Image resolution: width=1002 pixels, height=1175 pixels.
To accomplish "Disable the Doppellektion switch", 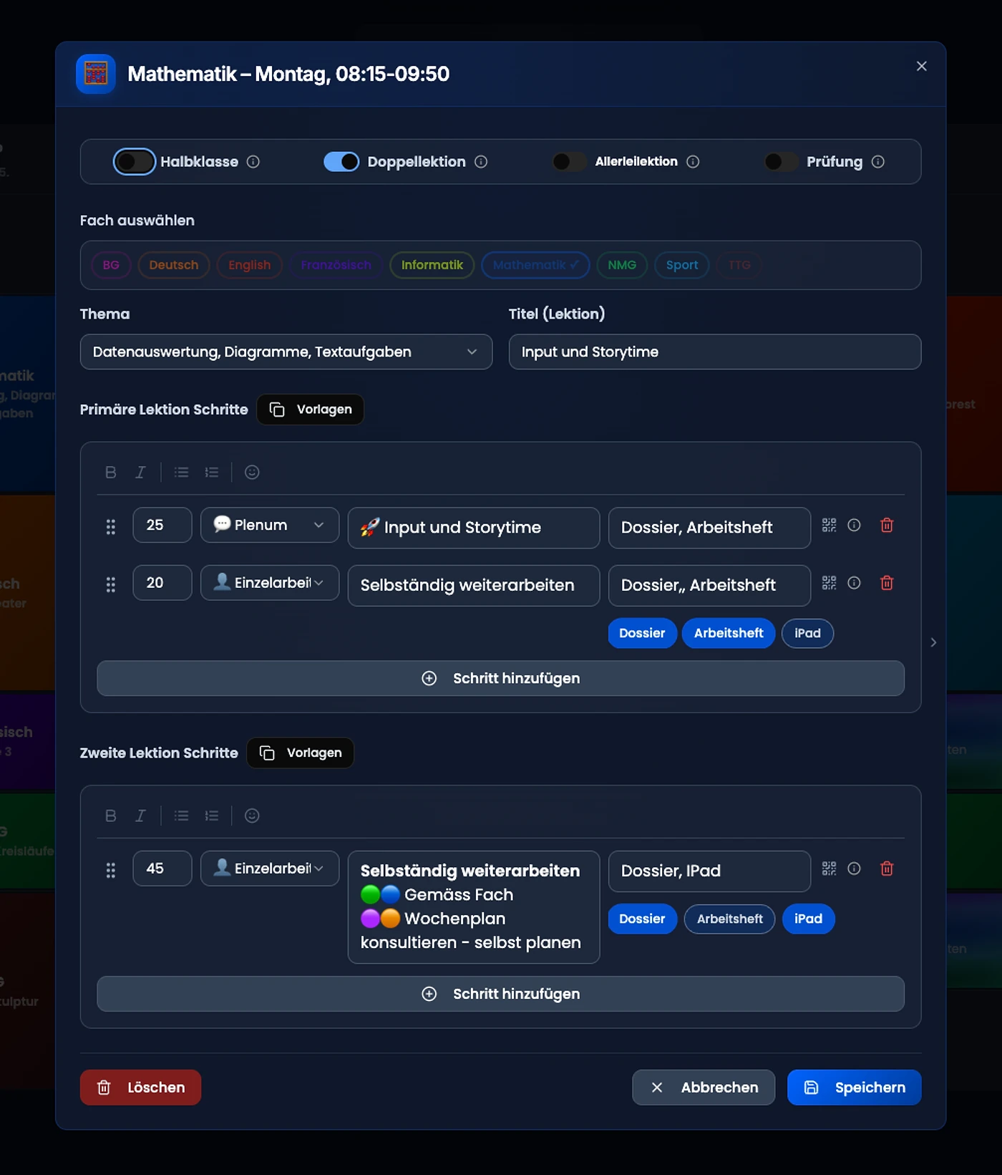I will pos(341,162).
